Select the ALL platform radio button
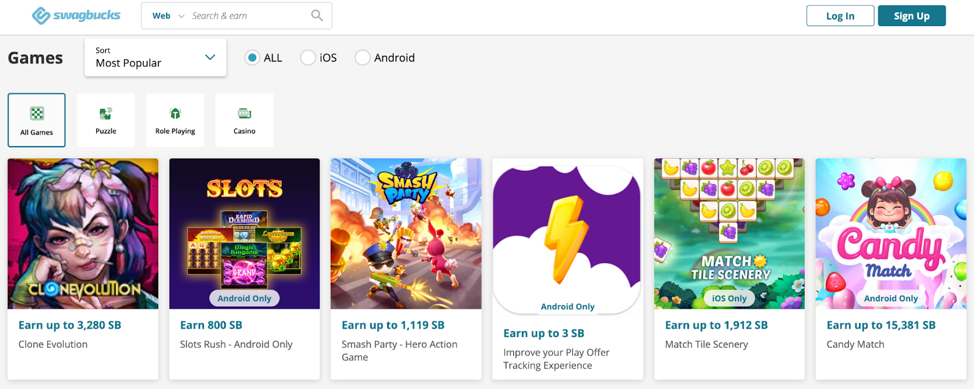Viewport: 974px width, 389px height. [252, 58]
